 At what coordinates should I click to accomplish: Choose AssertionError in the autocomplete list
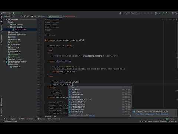click(x=100, y=104)
